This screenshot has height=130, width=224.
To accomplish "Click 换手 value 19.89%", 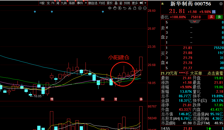I will [217, 96].
